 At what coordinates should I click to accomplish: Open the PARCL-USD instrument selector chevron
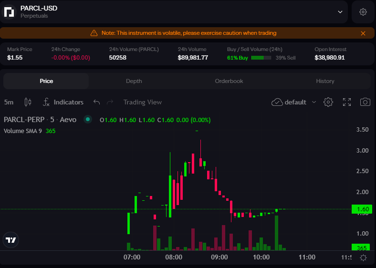pyautogui.click(x=340, y=12)
